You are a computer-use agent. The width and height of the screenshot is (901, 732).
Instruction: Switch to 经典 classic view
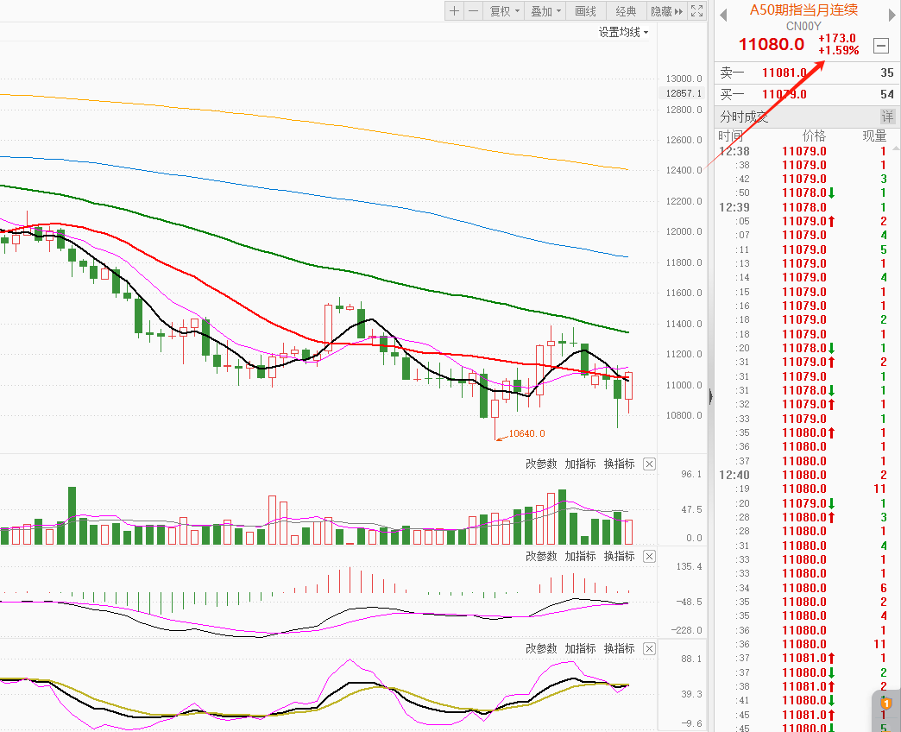click(x=626, y=11)
